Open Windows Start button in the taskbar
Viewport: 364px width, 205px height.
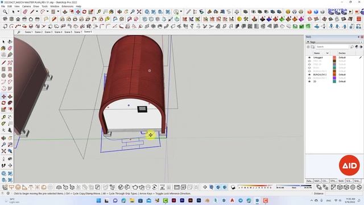pos(98,200)
